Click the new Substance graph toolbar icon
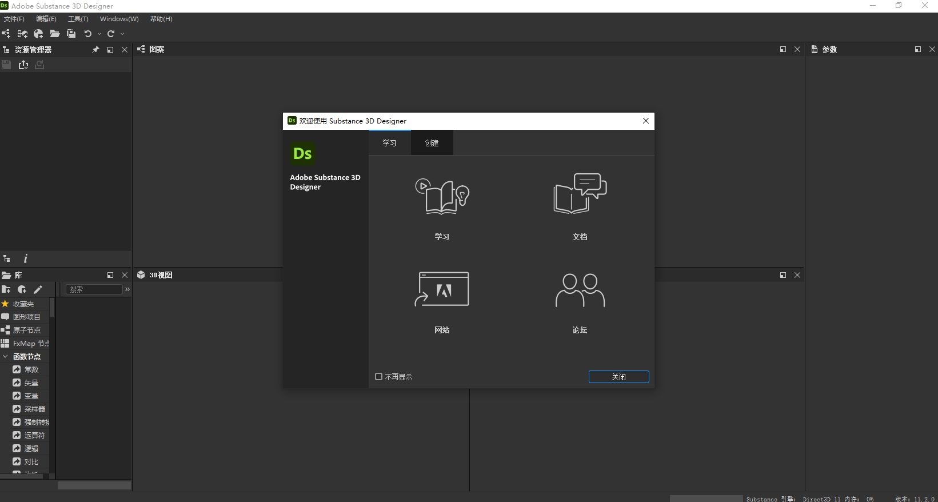The image size is (938, 502). [x=6, y=34]
